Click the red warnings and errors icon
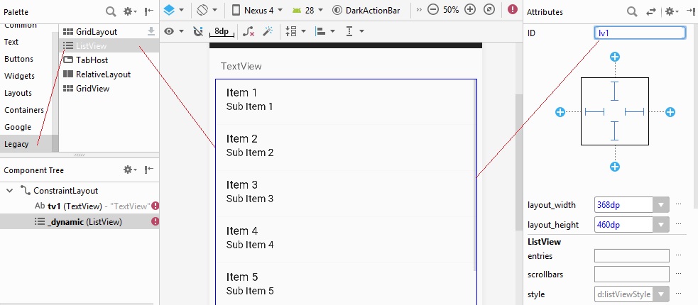The width and height of the screenshot is (698, 305). click(x=513, y=11)
